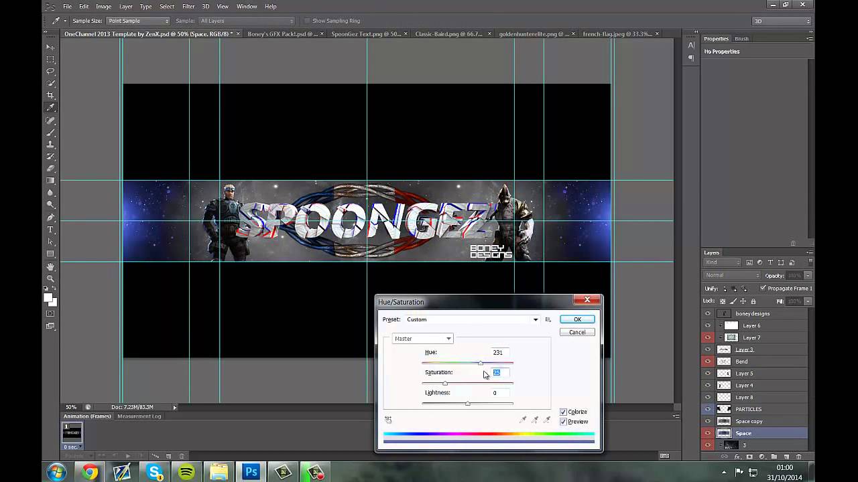Select the Gradient tool
Screen dimensions: 858x482
click(50, 181)
